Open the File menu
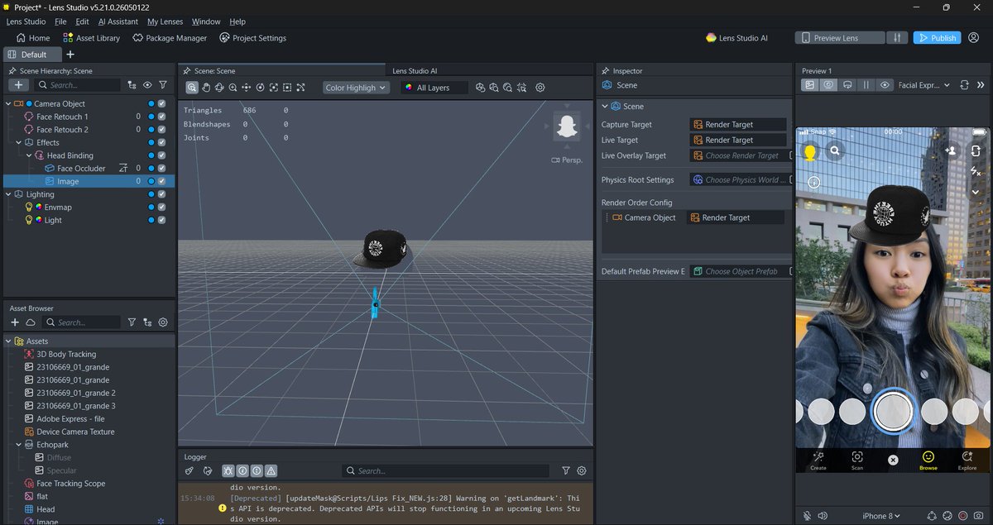The image size is (993, 525). coord(60,21)
